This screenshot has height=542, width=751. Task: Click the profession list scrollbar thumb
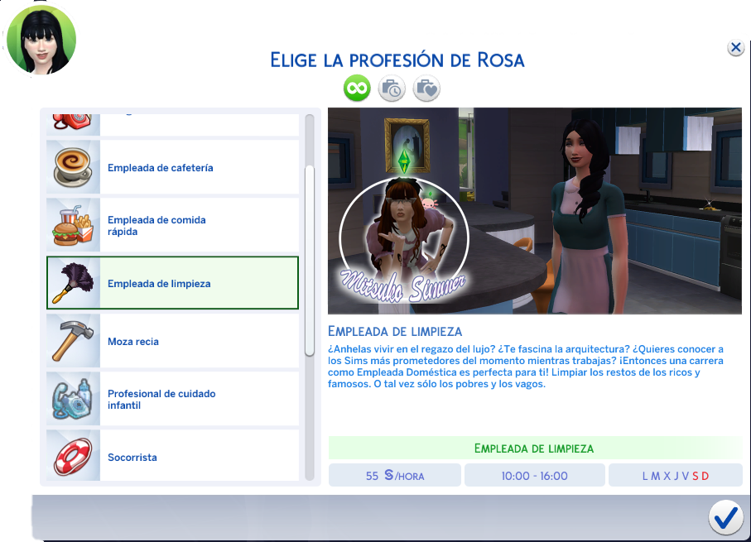pos(310,261)
